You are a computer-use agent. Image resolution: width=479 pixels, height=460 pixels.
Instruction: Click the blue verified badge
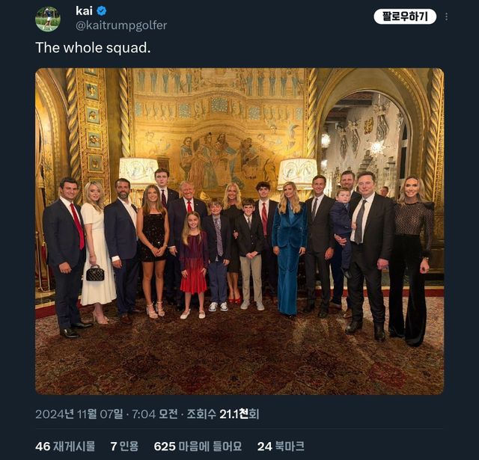[101, 11]
